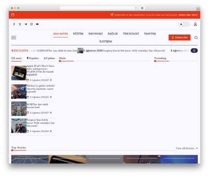209x176 pixels.
Task: Open the Telegram social link
Action: (26, 24)
